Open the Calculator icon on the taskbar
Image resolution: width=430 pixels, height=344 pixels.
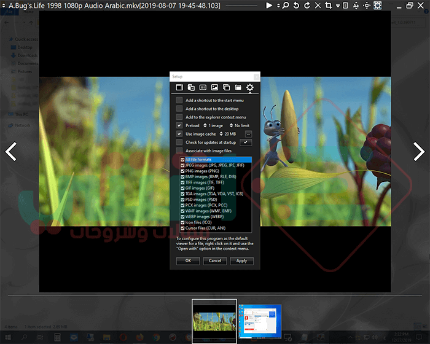(57, 337)
